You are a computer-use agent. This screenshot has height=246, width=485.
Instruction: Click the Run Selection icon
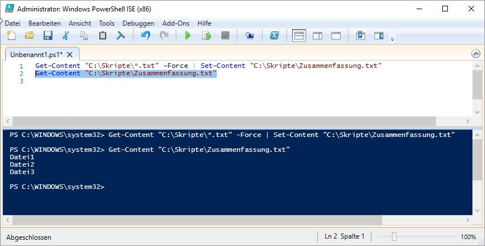(x=207, y=36)
